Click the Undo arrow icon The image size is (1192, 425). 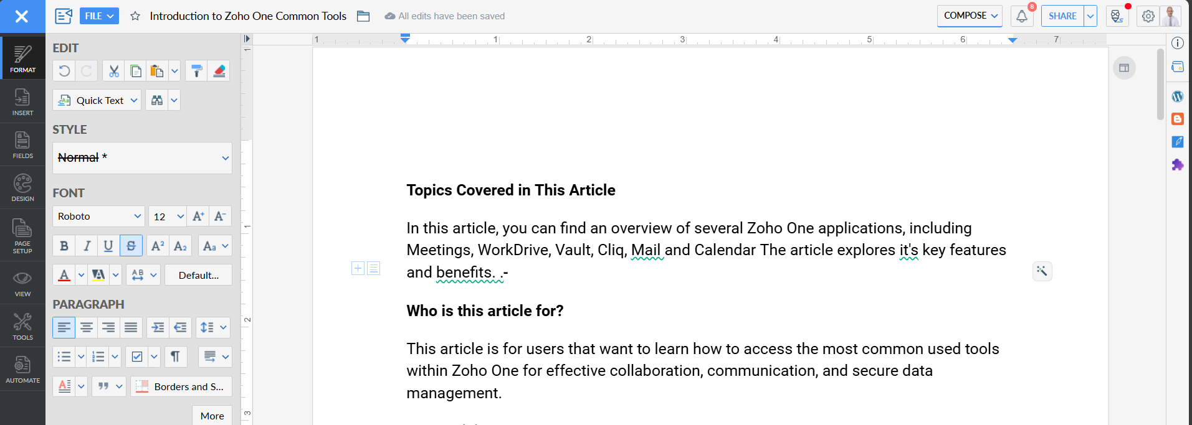pyautogui.click(x=64, y=71)
